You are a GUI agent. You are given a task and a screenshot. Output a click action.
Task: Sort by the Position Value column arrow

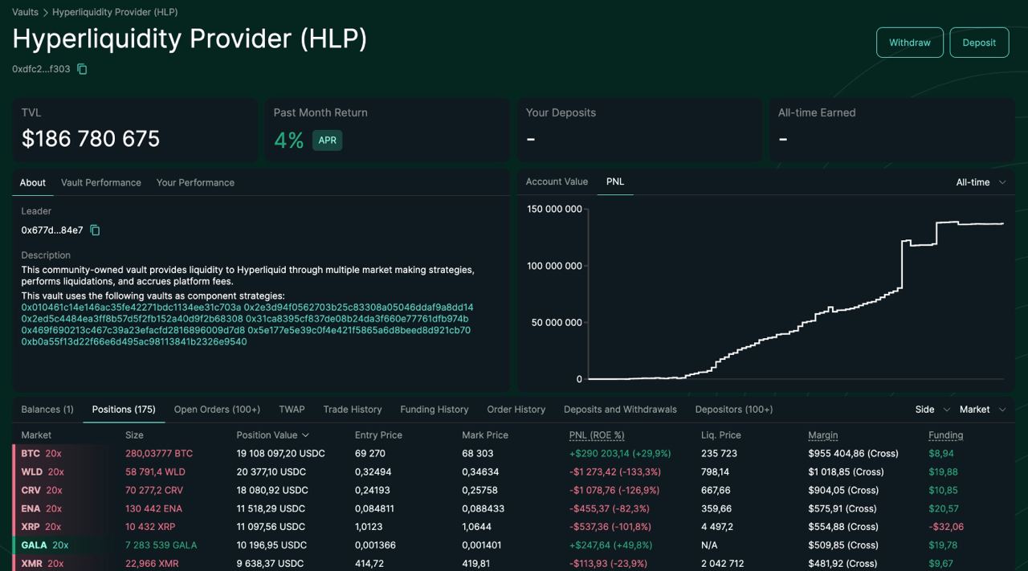pyautogui.click(x=305, y=435)
